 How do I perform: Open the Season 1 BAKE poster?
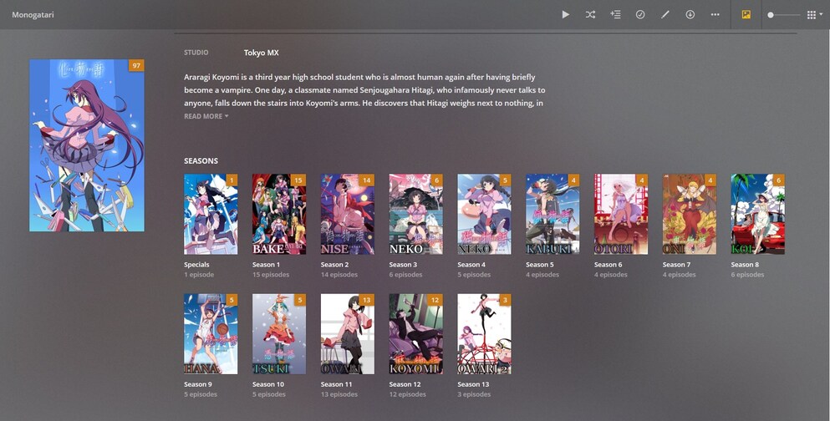279,214
